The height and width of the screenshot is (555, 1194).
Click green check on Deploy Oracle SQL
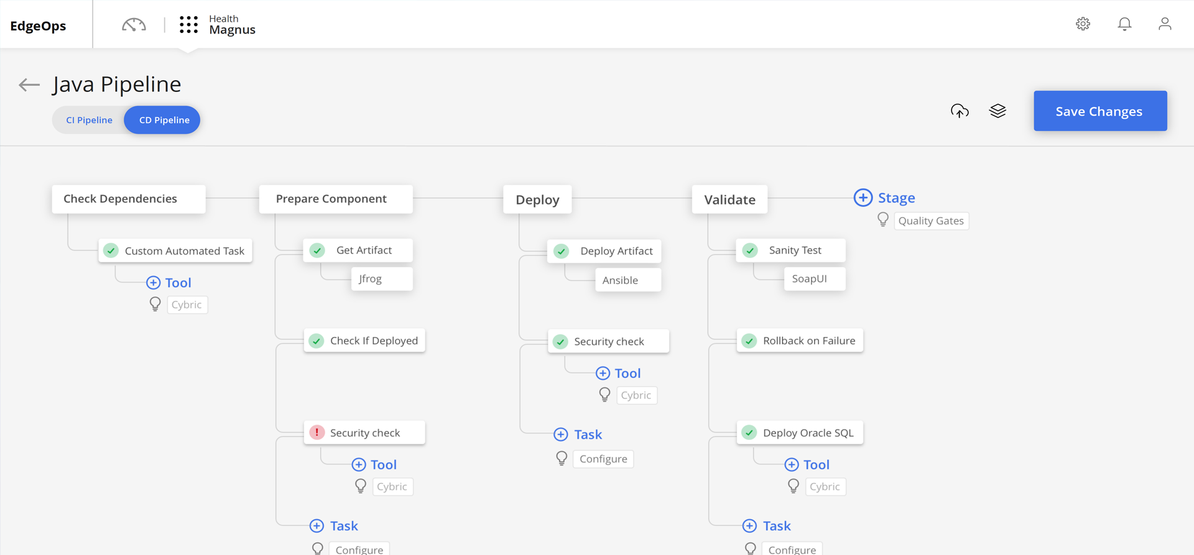[749, 433]
